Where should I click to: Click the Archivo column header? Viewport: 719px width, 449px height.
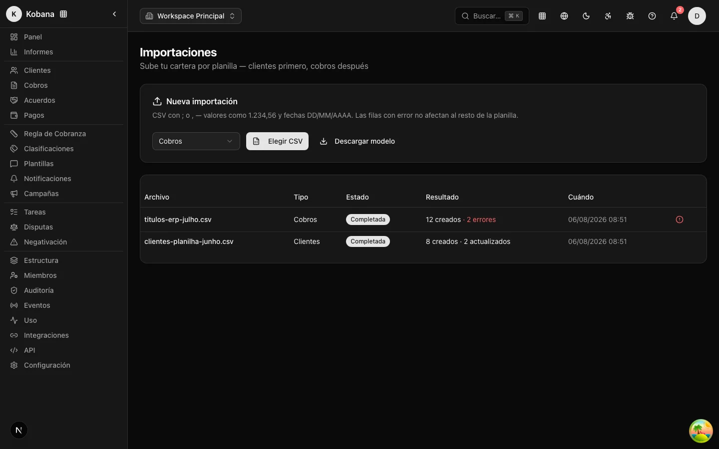click(157, 197)
